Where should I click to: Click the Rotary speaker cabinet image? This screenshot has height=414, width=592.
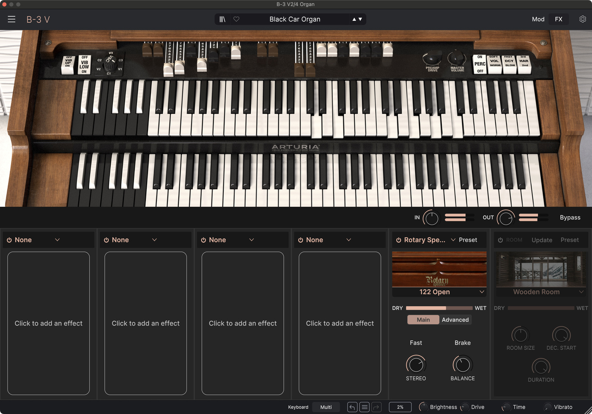tap(439, 270)
